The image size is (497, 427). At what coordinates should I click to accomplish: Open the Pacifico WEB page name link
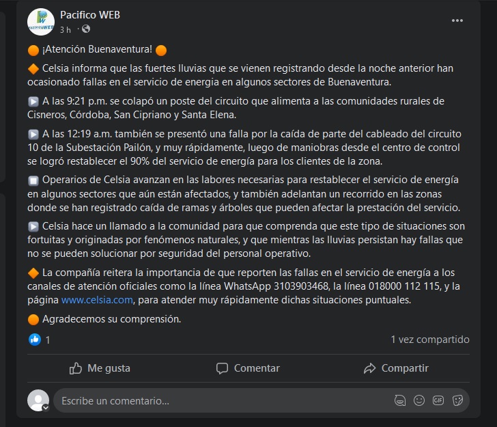point(90,15)
